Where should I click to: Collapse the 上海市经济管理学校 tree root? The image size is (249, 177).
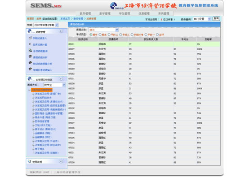point(29,90)
